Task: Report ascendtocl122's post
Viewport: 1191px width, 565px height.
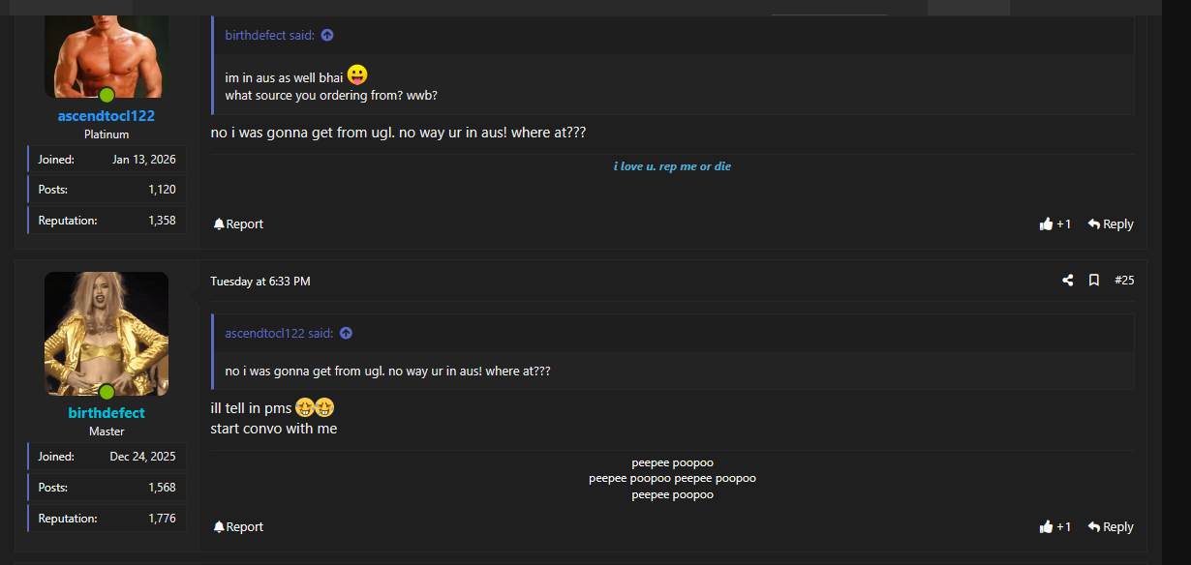Action: 238,224
